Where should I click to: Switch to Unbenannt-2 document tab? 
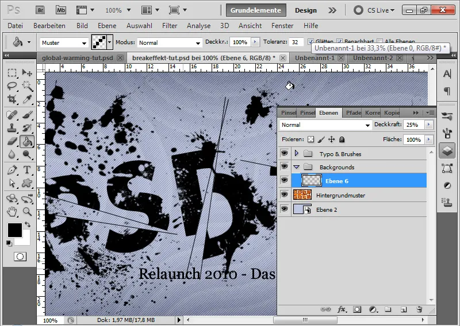pyautogui.click(x=373, y=58)
